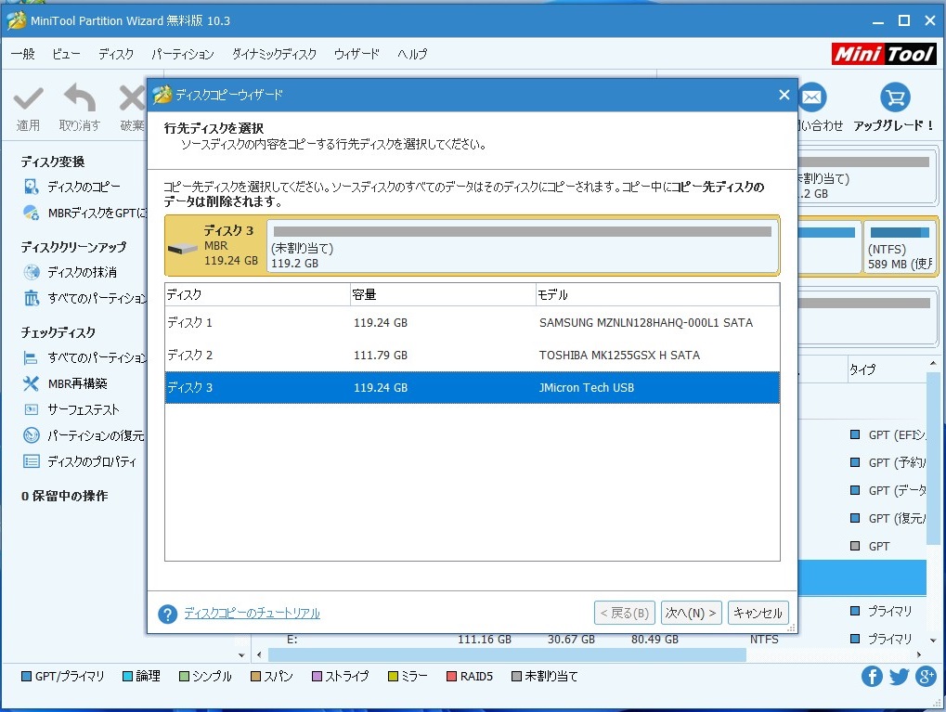Open the Partition (パーティション) menu
Screen dimensions: 946x712
[x=182, y=54]
